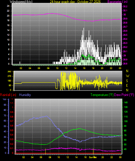
Task: Click the E compass label on direction chart
Action: point(127,86)
